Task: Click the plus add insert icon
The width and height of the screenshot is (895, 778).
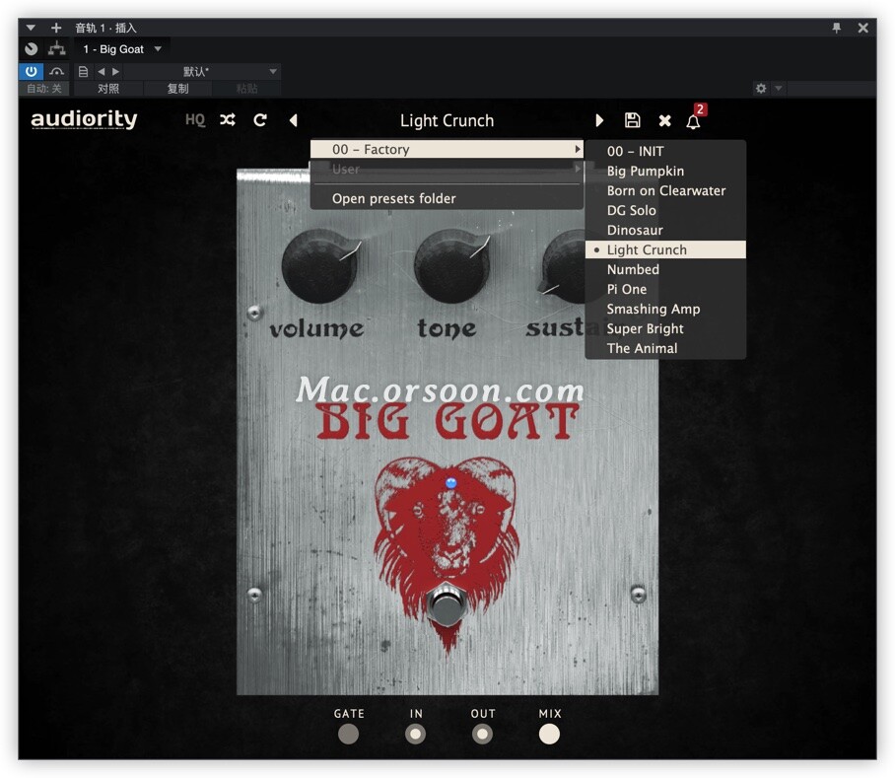Action: coord(56,28)
